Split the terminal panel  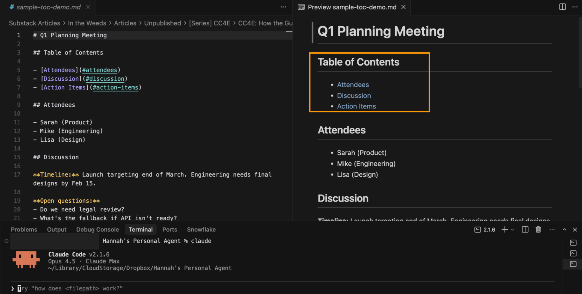[525, 230]
